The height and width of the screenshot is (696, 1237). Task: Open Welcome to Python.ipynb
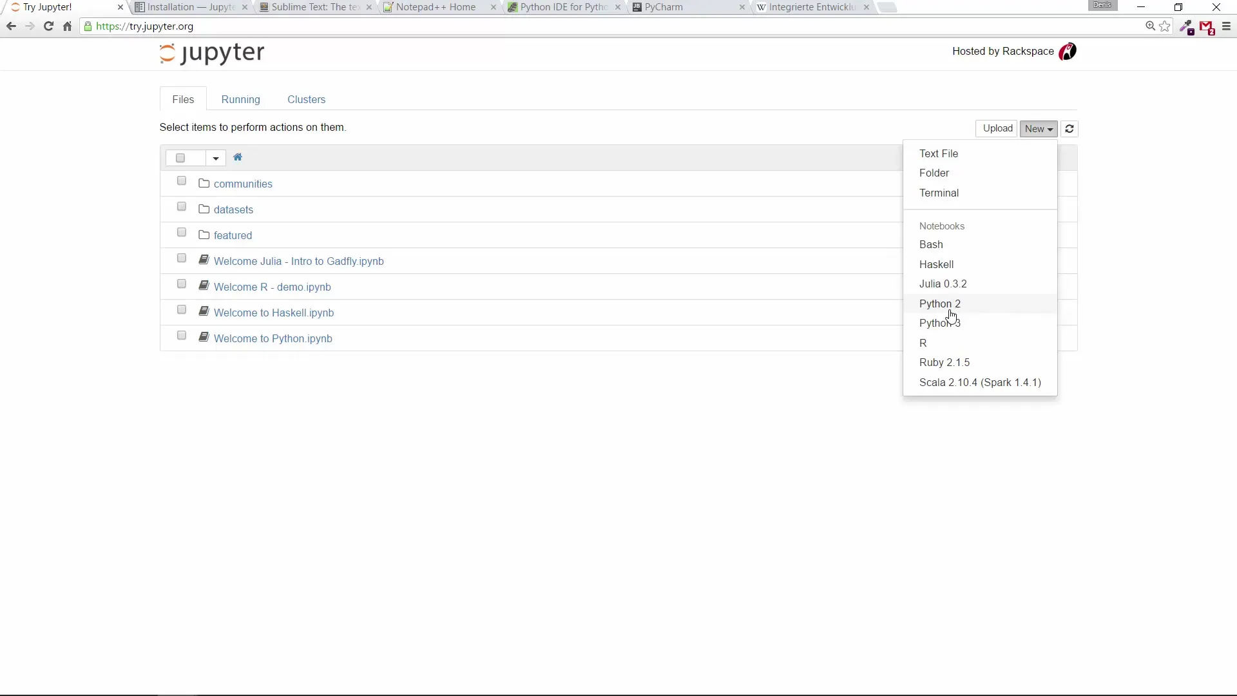[x=273, y=338]
